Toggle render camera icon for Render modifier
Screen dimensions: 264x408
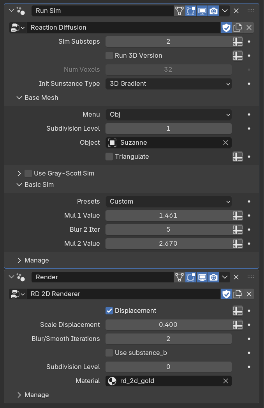(x=214, y=277)
